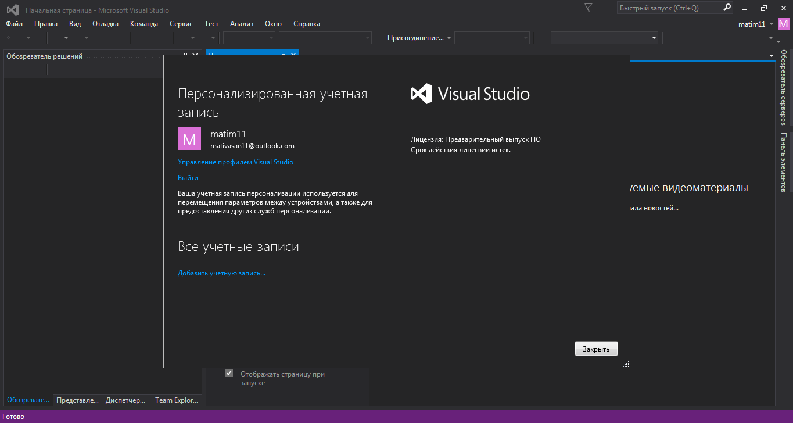Click the pink M avatar in menu bar

[x=784, y=24]
